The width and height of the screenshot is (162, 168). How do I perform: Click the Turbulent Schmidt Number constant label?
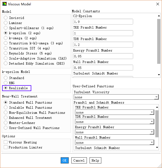[95, 73]
